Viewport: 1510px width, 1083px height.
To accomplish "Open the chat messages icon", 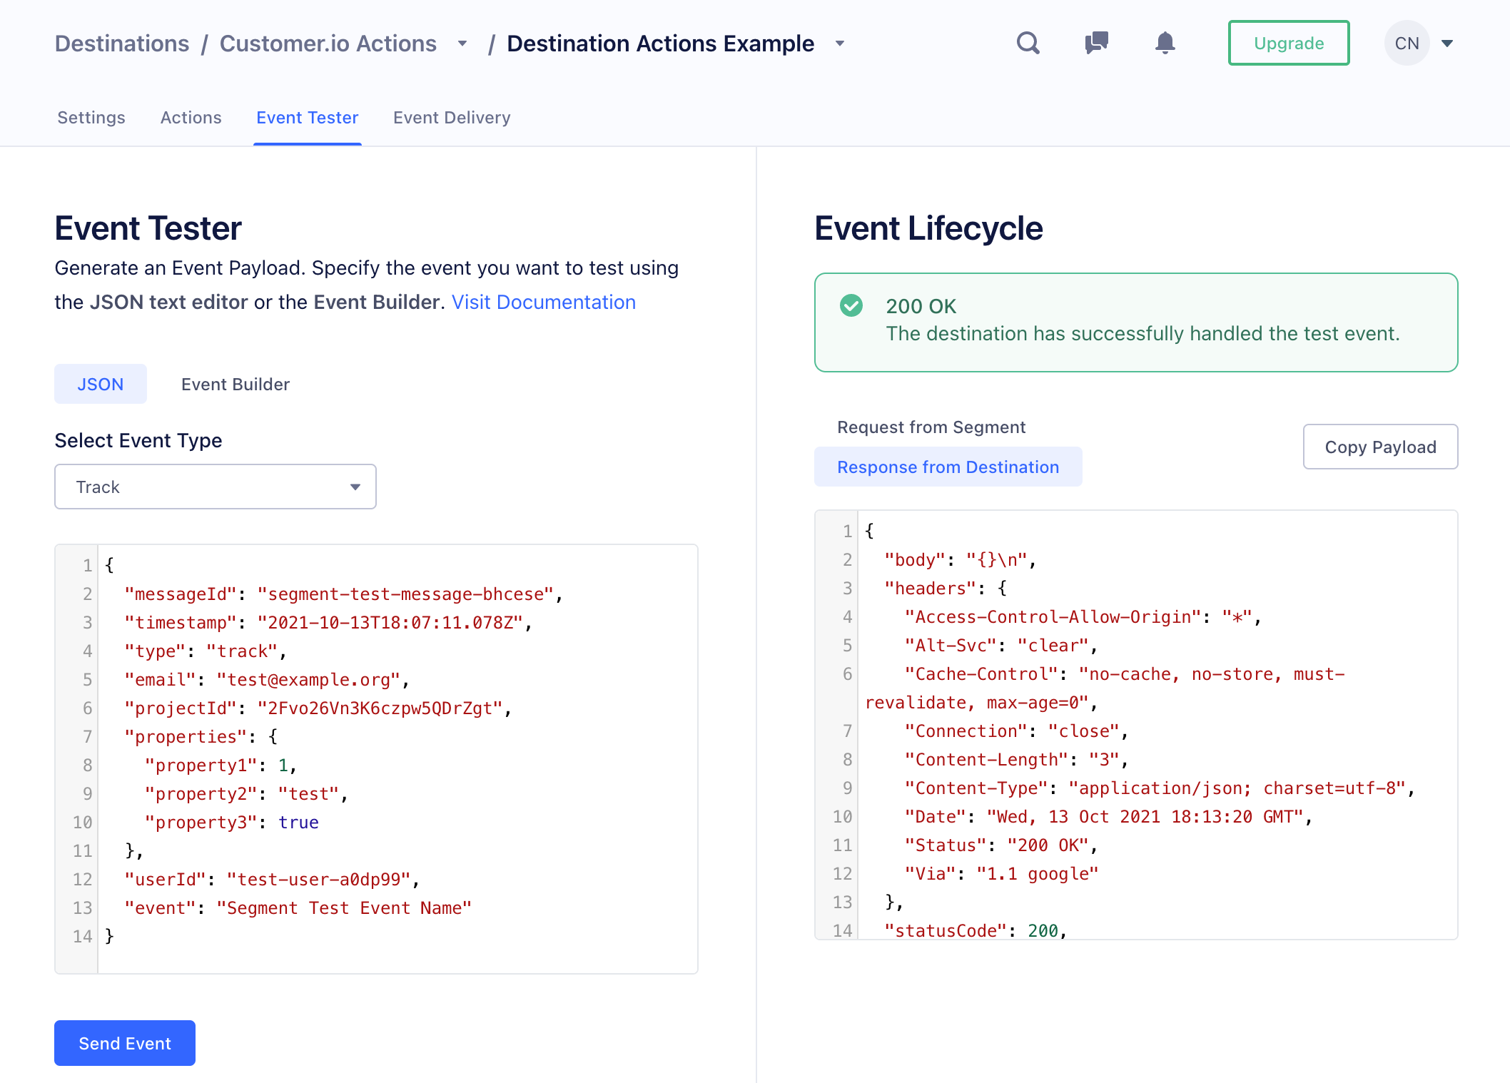I will (x=1096, y=43).
